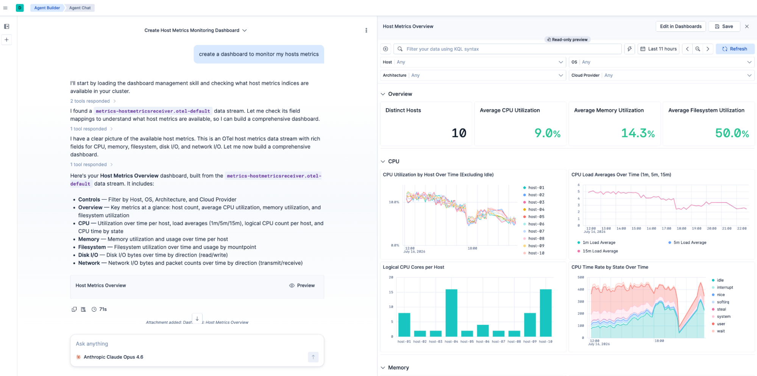The width and height of the screenshot is (757, 376).
Task: Open the hamburger navigation menu
Action: pyautogui.click(x=5, y=8)
